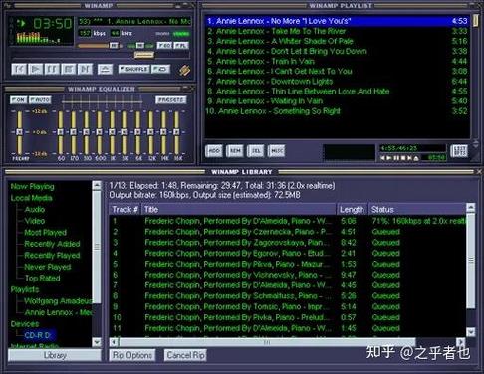Toggle Shuffle mode button

point(134,69)
